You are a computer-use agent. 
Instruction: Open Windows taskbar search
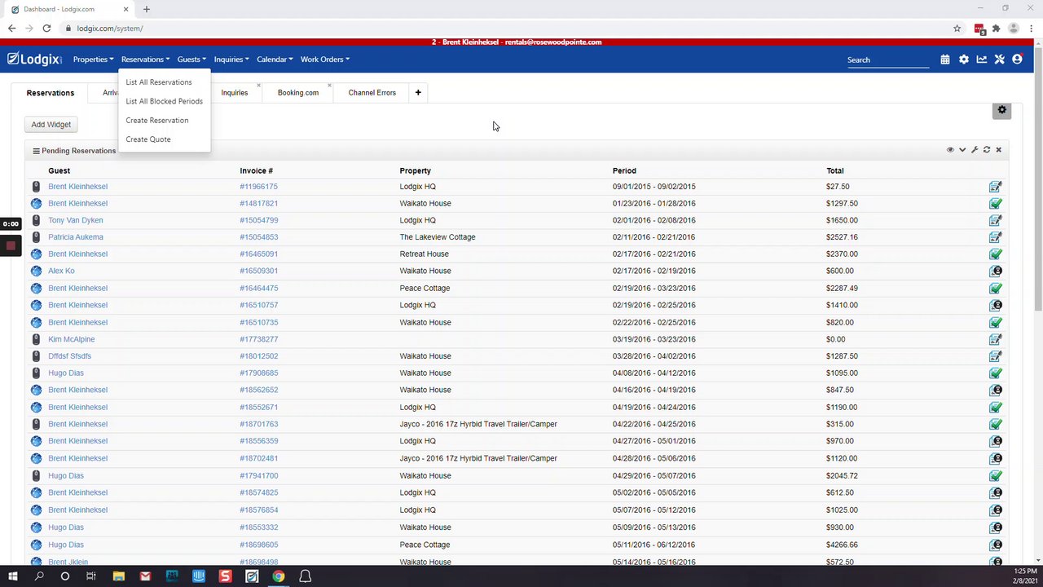39,576
